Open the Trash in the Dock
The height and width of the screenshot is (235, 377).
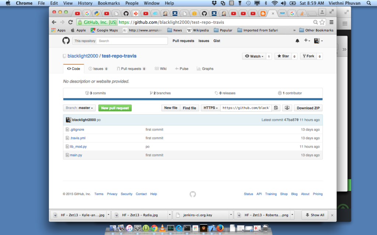(x=265, y=228)
